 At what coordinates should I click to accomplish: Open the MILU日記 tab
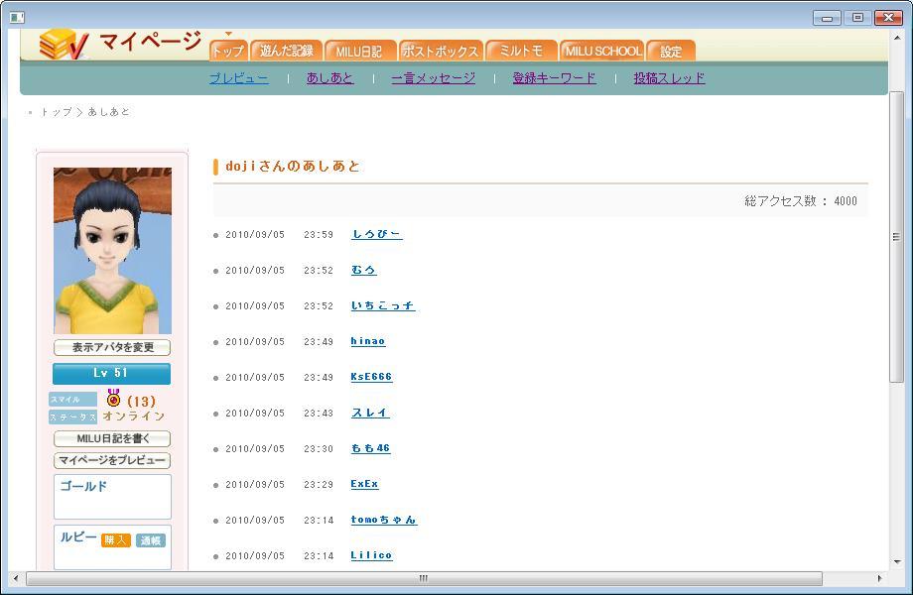[359, 51]
